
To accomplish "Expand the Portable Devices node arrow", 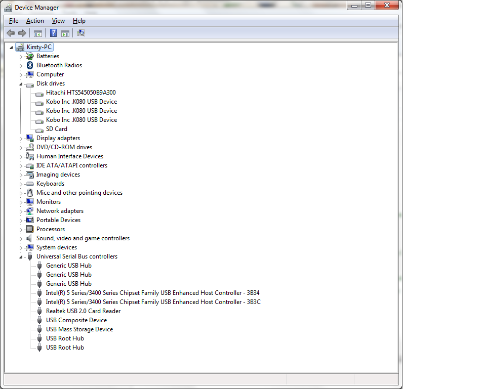I will pyautogui.click(x=21, y=221).
